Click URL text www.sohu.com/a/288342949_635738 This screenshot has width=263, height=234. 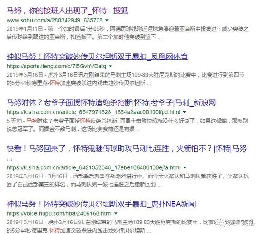55,20
